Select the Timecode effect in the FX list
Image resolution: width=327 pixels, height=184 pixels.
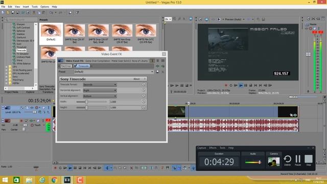tap(21, 51)
